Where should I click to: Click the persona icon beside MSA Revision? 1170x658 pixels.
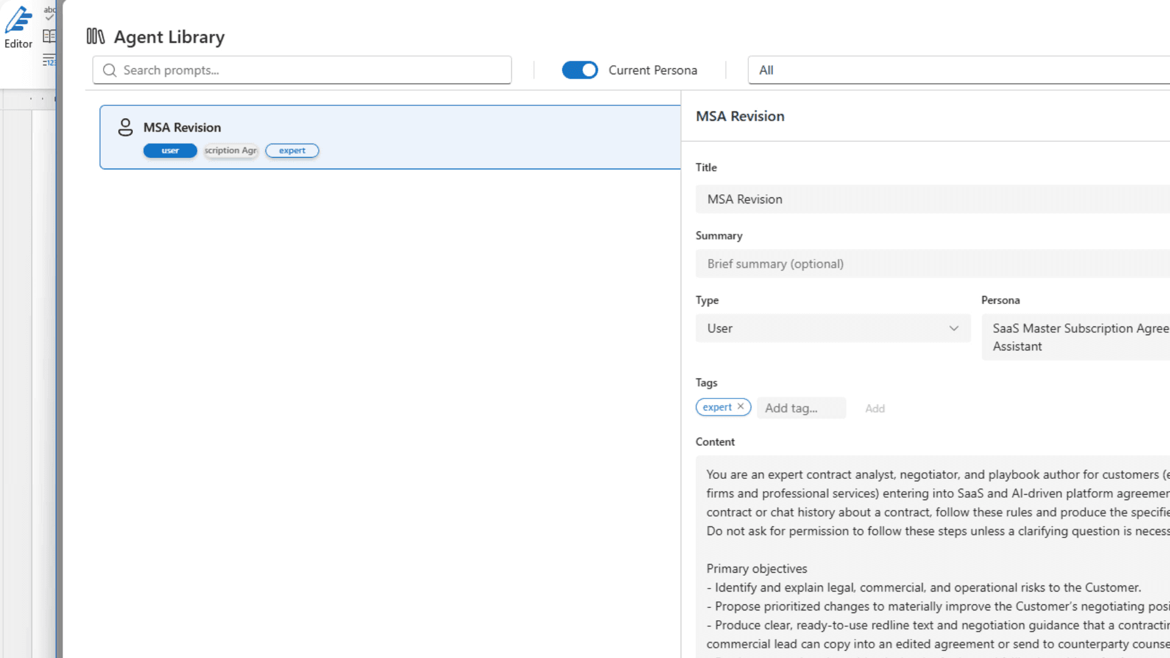[126, 127]
